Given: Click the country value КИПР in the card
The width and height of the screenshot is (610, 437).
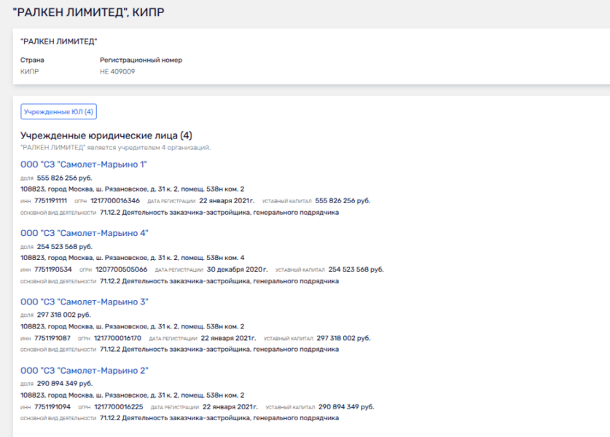Looking at the screenshot, I should pyautogui.click(x=29, y=72).
